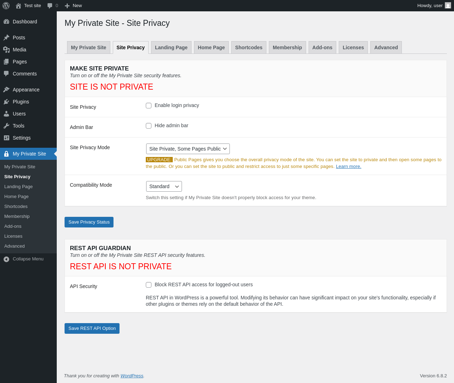This screenshot has width=454, height=383.
Task: Open Advanced in sidebar submenu
Action: (28, 246)
